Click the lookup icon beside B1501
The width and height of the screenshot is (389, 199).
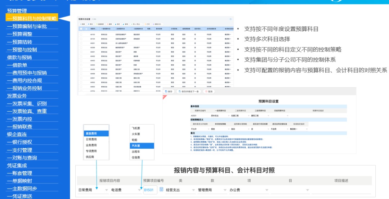click(x=161, y=190)
